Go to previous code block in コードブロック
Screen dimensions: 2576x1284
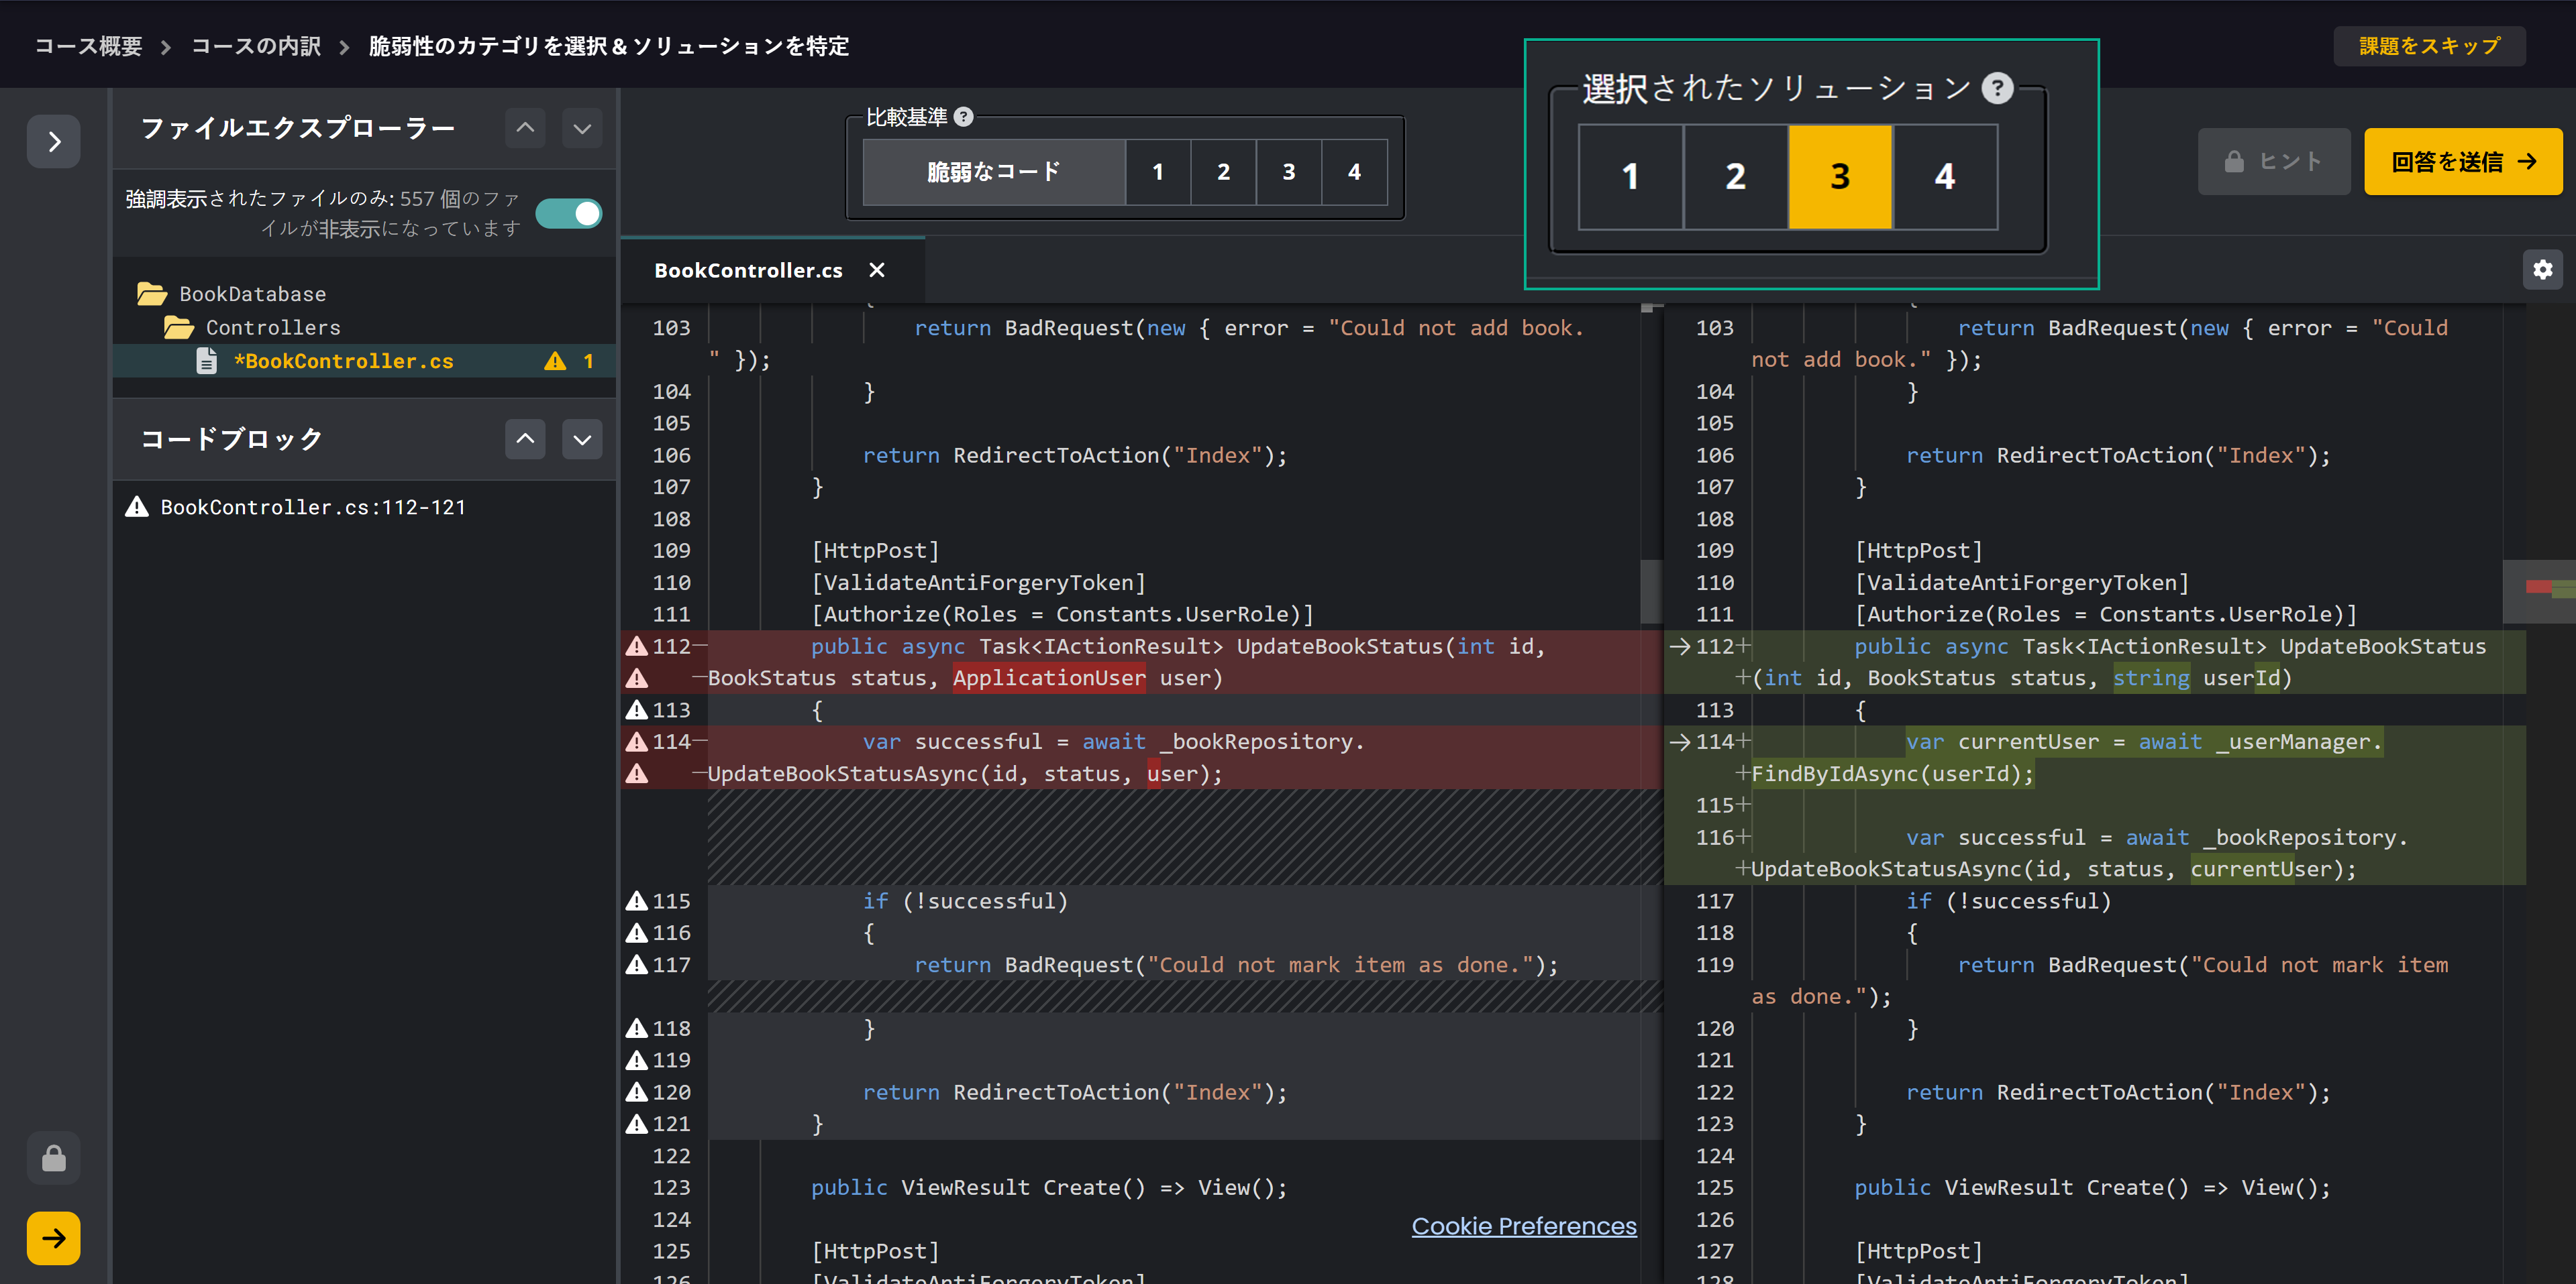point(525,439)
